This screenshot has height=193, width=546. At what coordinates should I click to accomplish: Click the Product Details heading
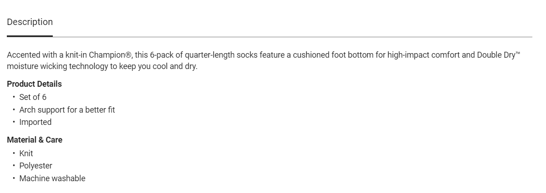click(x=34, y=84)
